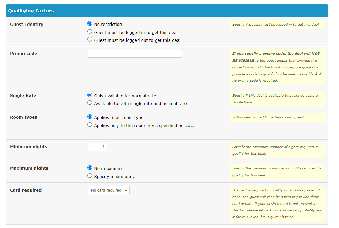Select Only available for normal rate
The image size is (339, 228).
coord(90,95)
